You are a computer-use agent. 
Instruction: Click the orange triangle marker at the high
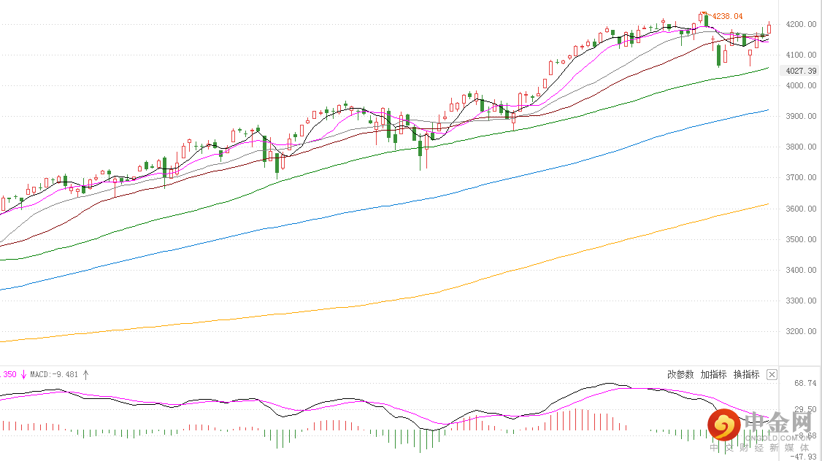pos(704,13)
